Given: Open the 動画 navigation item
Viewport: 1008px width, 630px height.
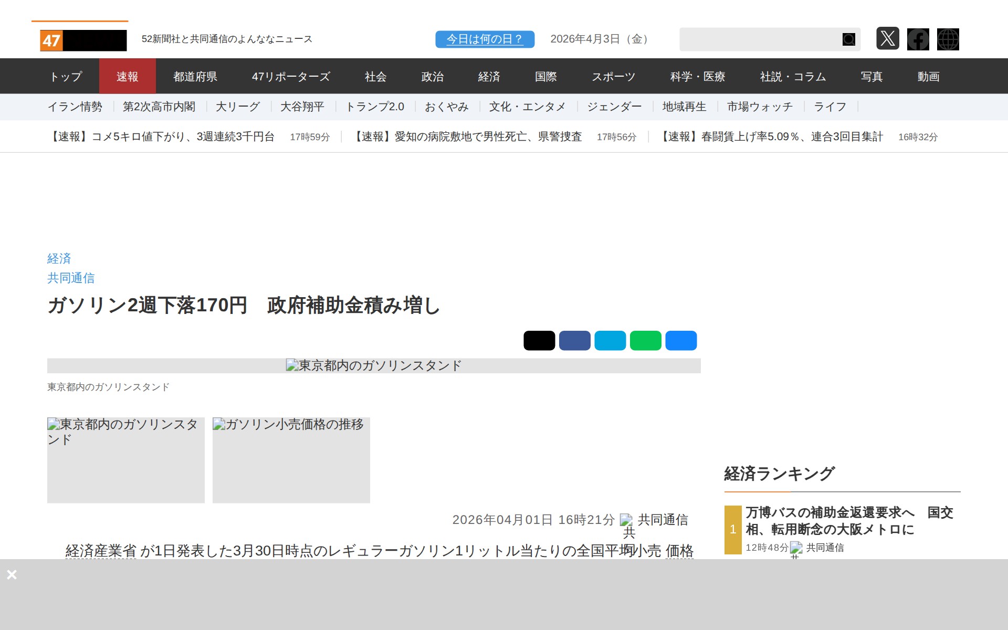Looking at the screenshot, I should pyautogui.click(x=928, y=77).
